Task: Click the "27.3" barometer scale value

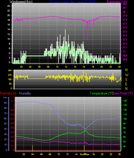Action: click(125, 39)
